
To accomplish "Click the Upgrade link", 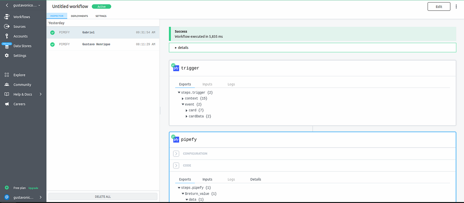I will tap(33, 188).
